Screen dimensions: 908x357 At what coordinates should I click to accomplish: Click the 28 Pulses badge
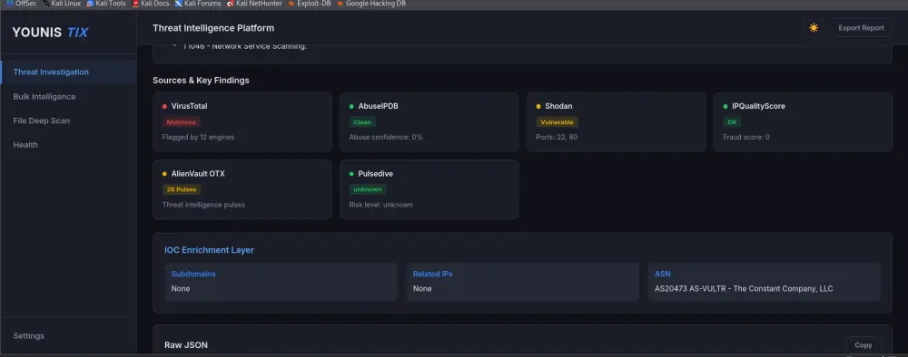[182, 189]
